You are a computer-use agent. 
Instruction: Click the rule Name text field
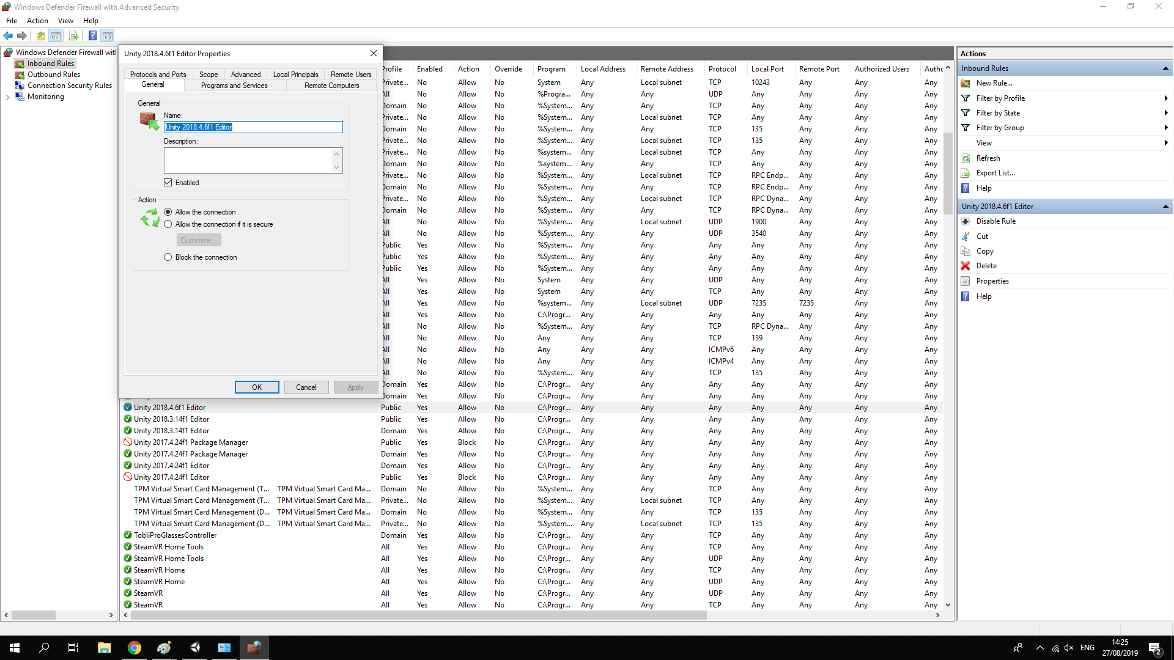[x=253, y=127]
